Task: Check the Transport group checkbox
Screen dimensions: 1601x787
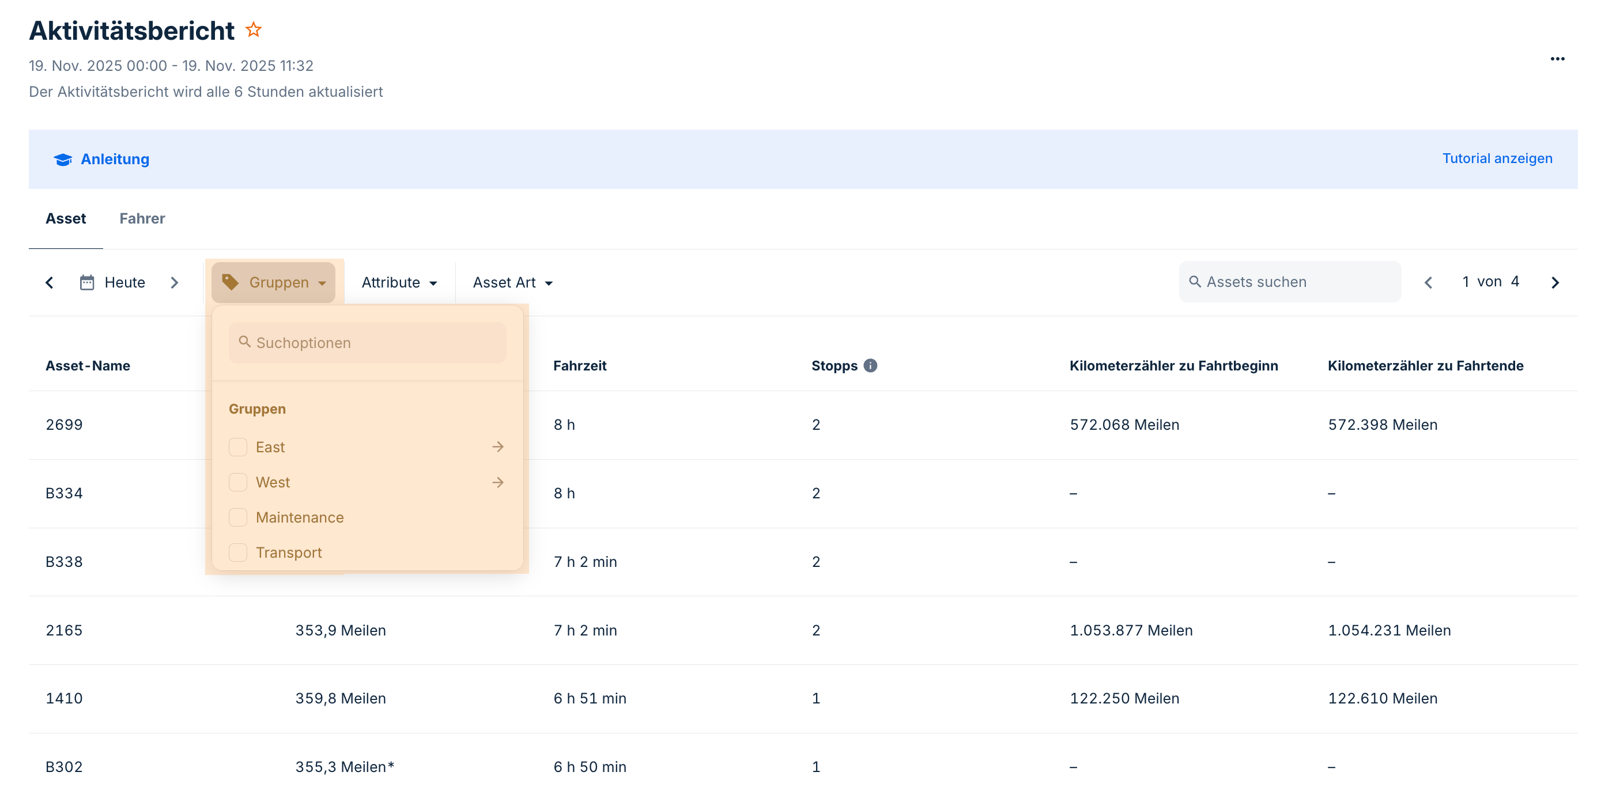Action: [238, 552]
